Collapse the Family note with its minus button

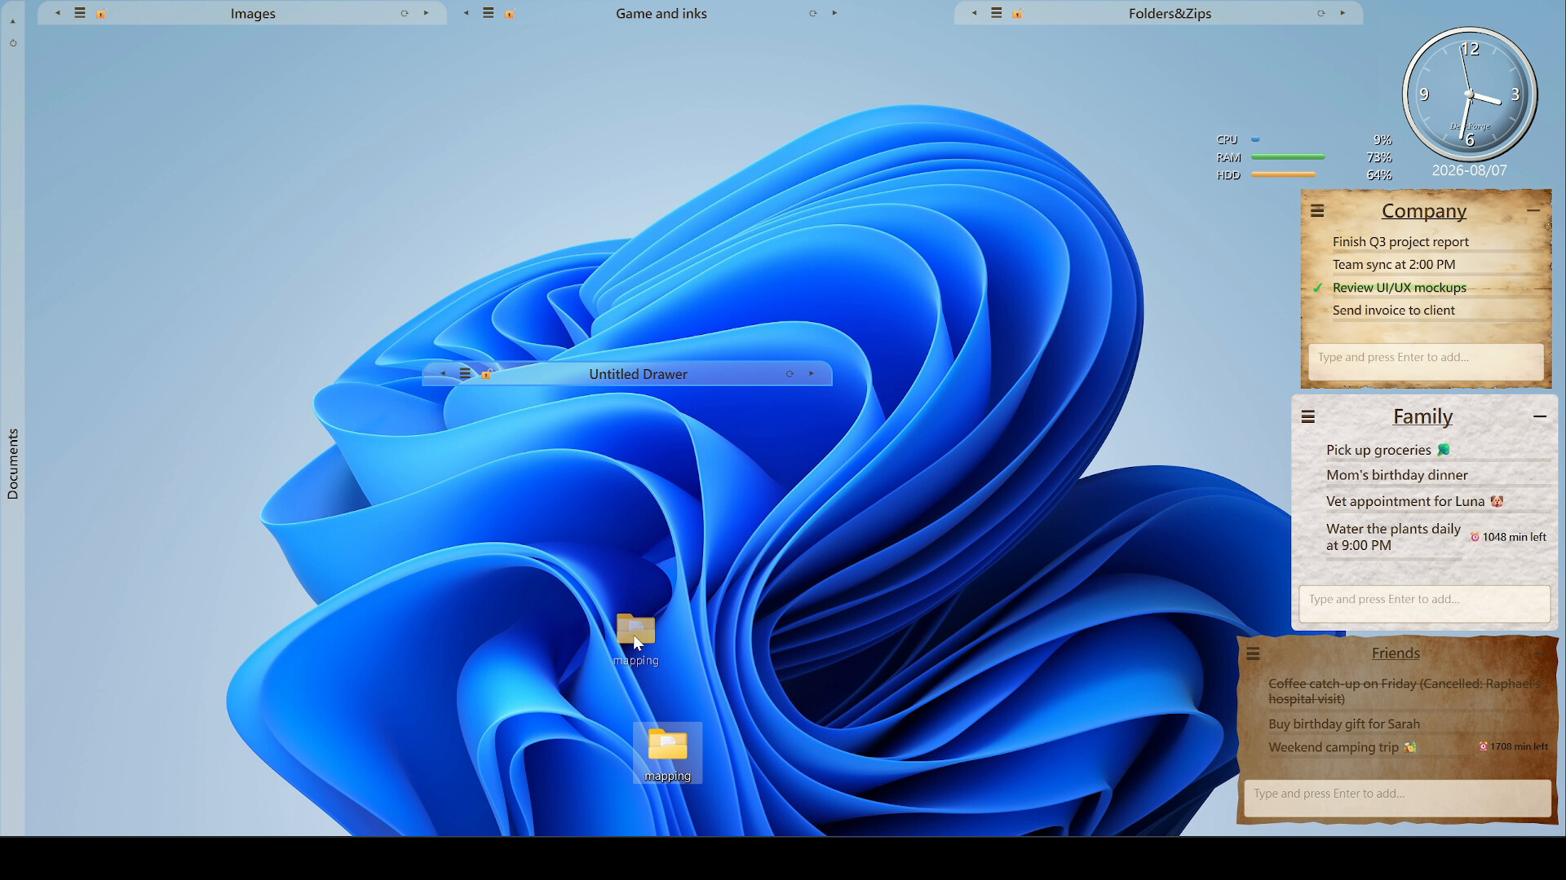coord(1540,416)
